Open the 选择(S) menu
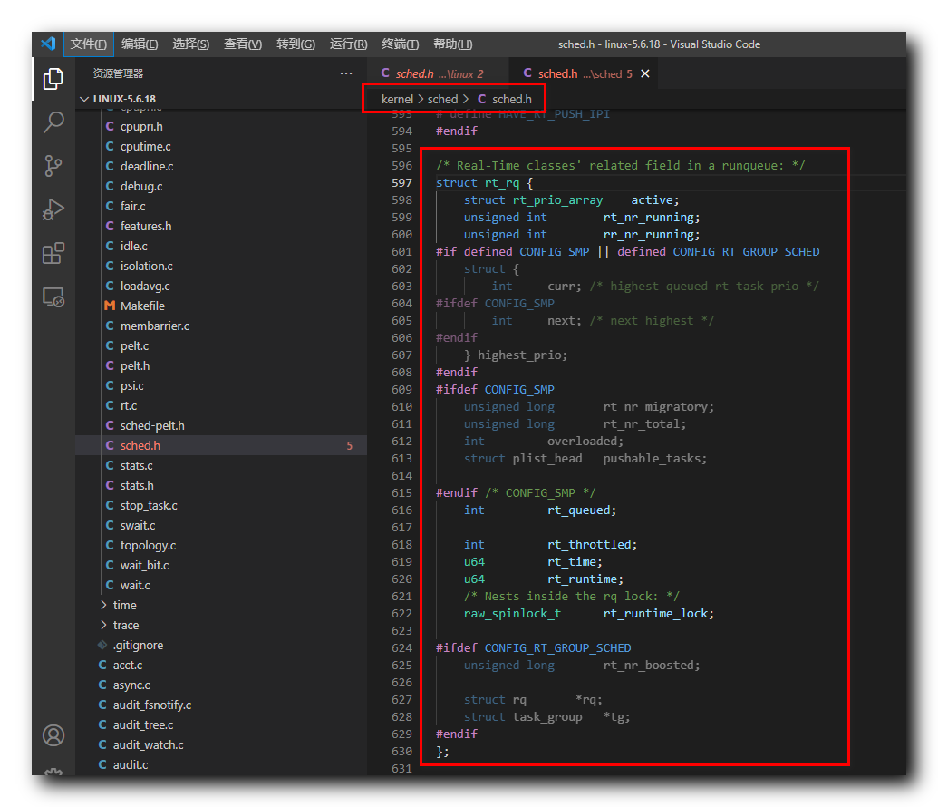 [191, 44]
